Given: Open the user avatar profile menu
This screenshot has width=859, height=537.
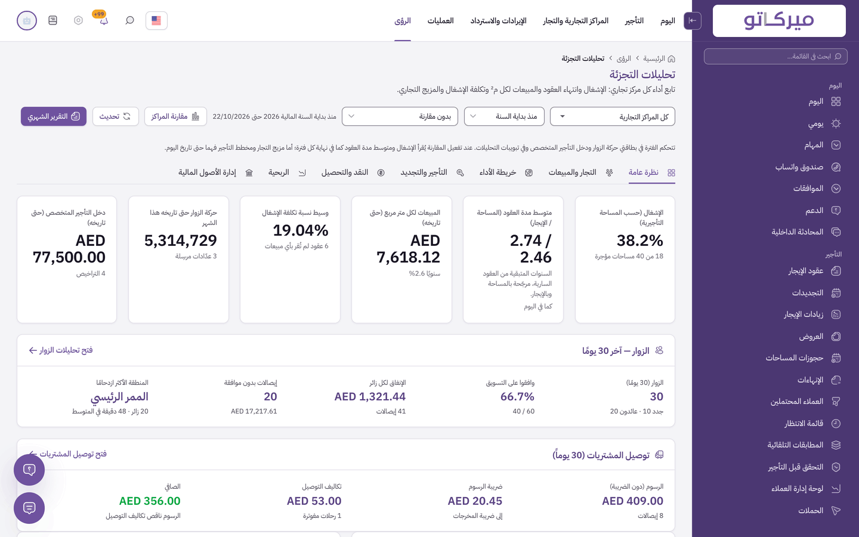Looking at the screenshot, I should coord(27,20).
